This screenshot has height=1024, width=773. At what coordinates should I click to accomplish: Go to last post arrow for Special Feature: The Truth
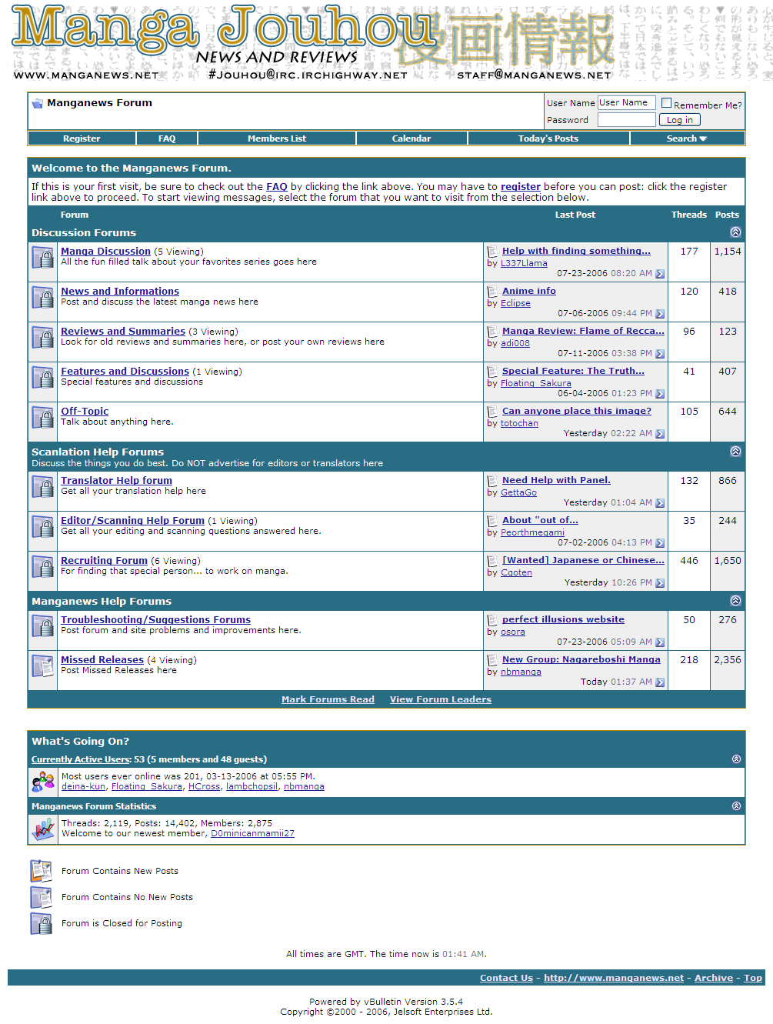(660, 394)
